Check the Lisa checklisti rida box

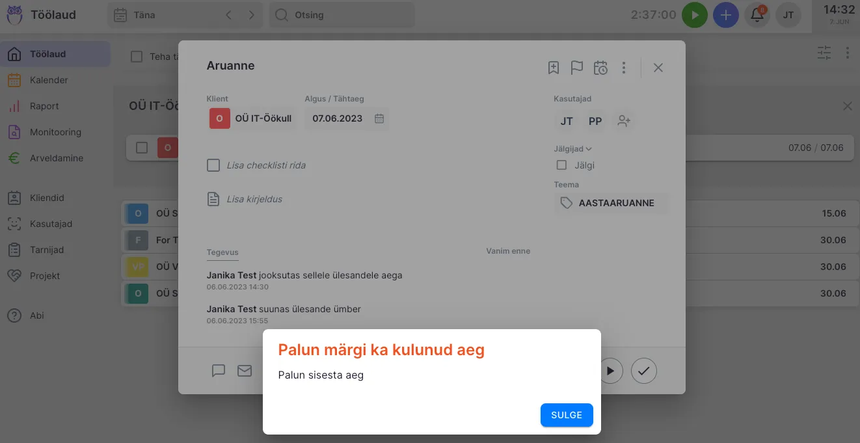click(213, 165)
